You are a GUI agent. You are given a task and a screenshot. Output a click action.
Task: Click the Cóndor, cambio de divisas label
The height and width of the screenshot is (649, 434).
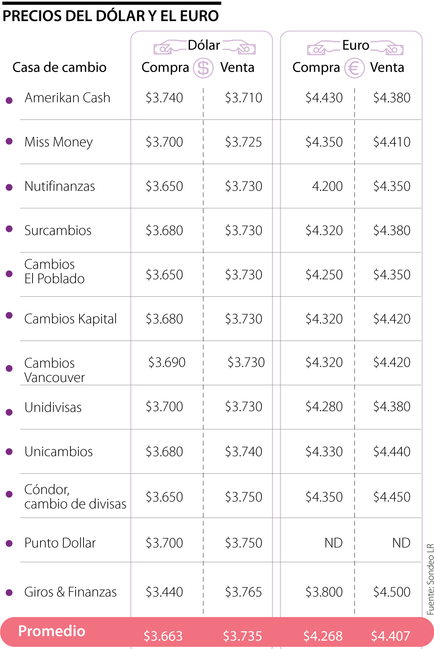click(x=75, y=497)
